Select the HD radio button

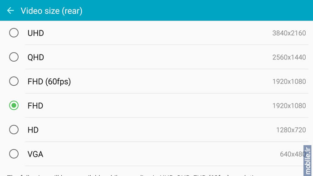point(14,130)
